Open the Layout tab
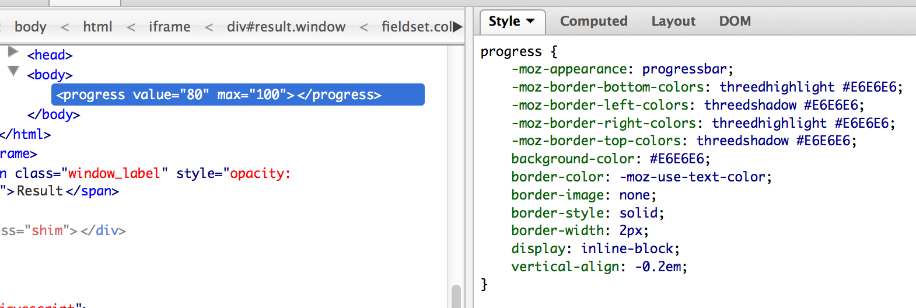The height and width of the screenshot is (308, 916). [x=673, y=22]
